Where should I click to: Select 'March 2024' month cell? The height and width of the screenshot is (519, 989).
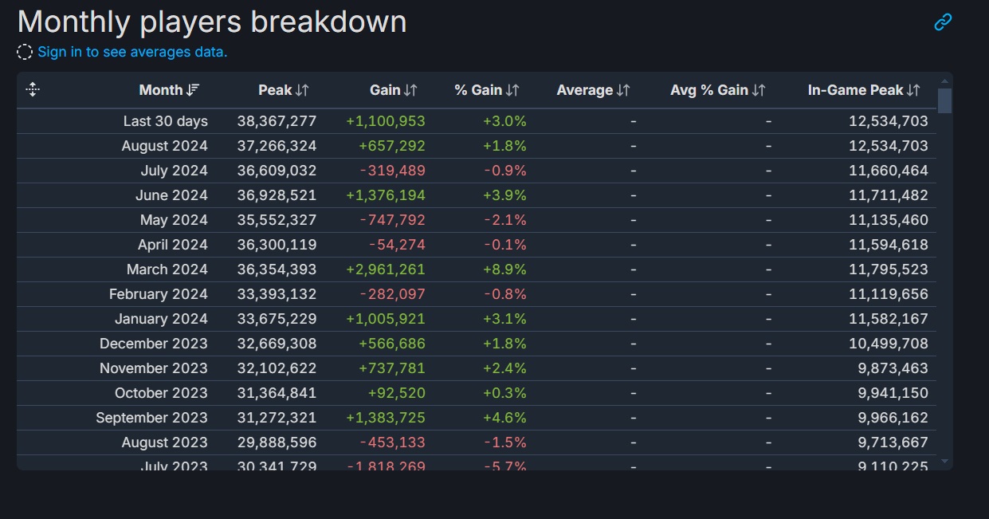click(167, 269)
